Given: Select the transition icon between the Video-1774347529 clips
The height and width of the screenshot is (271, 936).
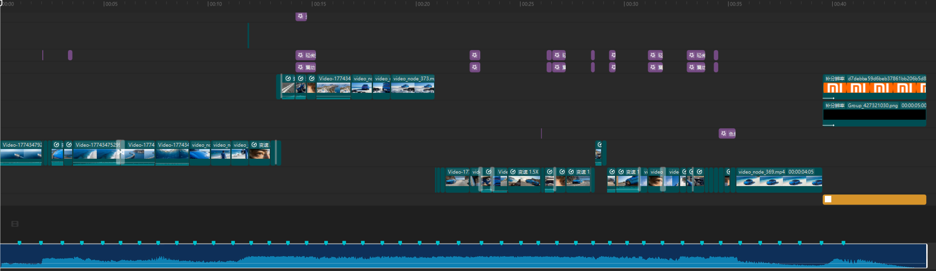Looking at the screenshot, I should coord(120,152).
